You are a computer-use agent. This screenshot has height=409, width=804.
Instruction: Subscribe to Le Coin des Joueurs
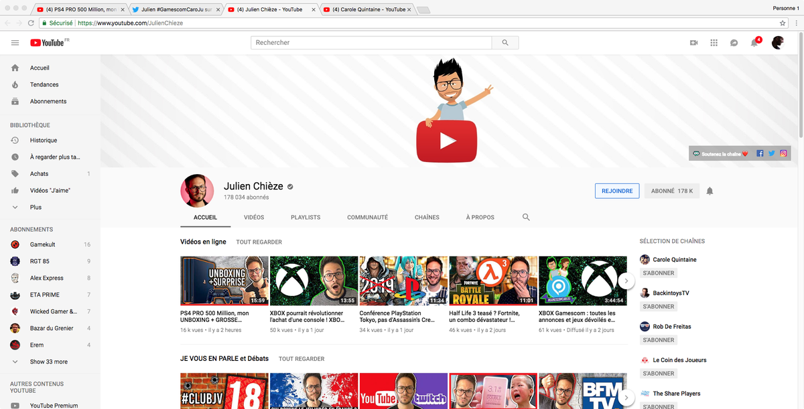click(659, 374)
